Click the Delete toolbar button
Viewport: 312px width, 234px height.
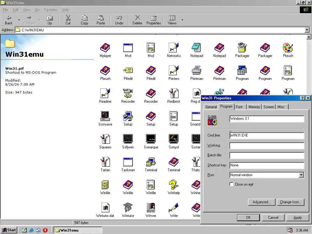[137, 20]
